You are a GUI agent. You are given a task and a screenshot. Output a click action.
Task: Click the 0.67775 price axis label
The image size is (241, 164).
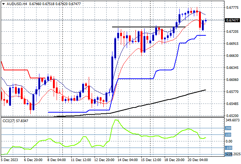[232, 8]
